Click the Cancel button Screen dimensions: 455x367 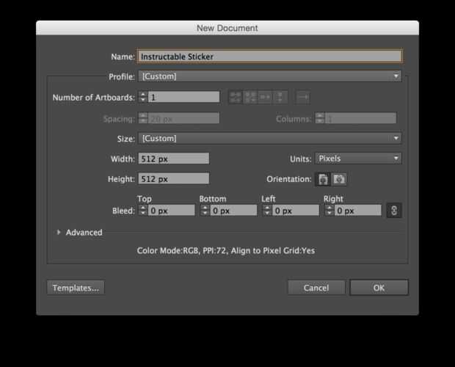click(316, 288)
